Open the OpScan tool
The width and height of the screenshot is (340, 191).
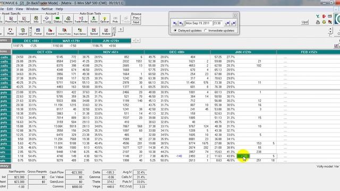pyautogui.click(x=105, y=20)
